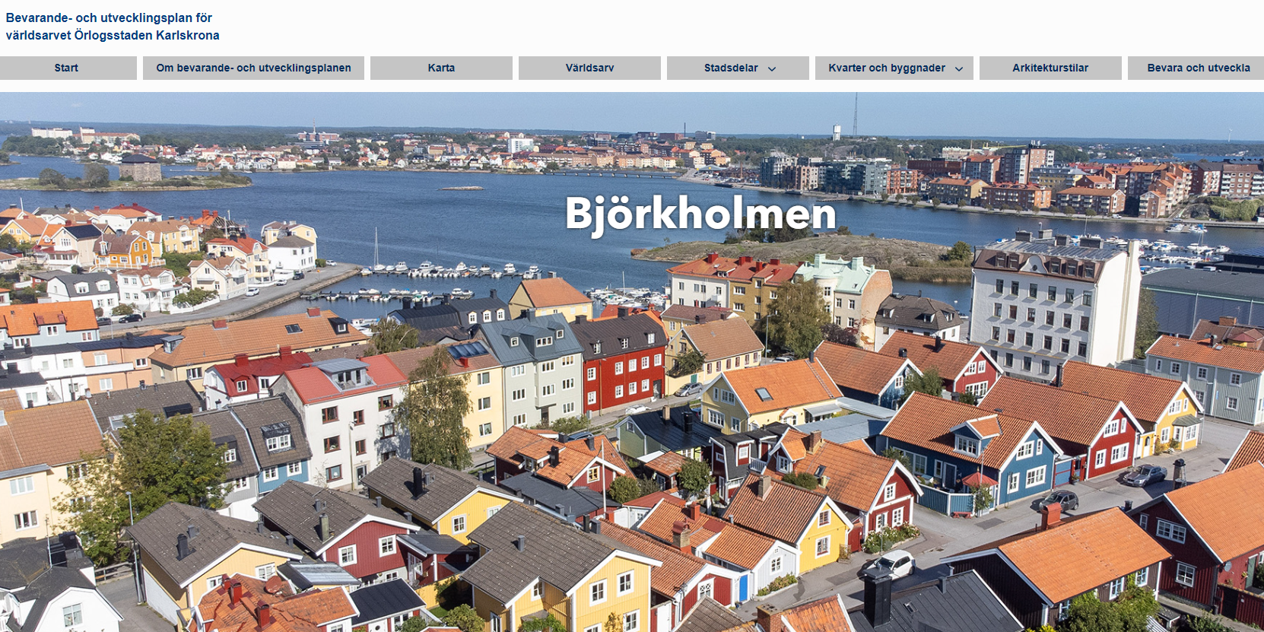Open the Världsarv menu item
Viewport: 1264px width, 632px height.
589,68
